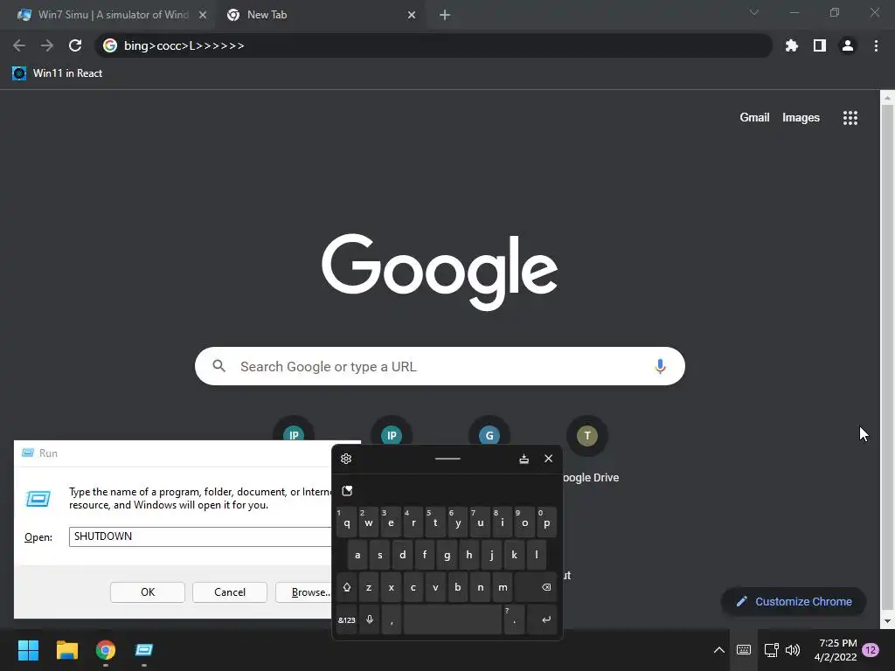Screen dimensions: 895x671
Task: Click Browse in the Run dialog
Action: (305, 592)
